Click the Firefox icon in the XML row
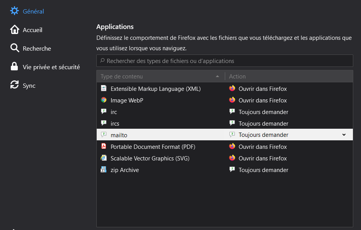 [232, 88]
